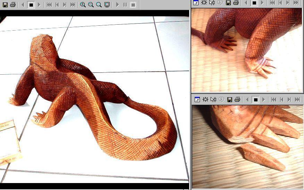Click Zoom In magnifier in main toolbar
The width and height of the screenshot is (304, 190).
point(83,5)
